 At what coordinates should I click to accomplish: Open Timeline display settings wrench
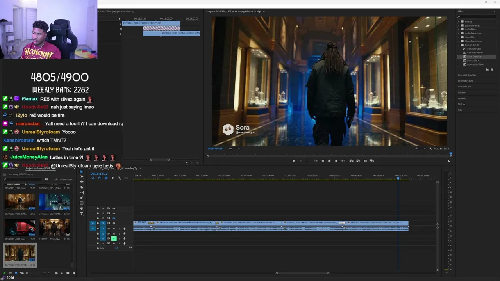[x=119, y=178]
